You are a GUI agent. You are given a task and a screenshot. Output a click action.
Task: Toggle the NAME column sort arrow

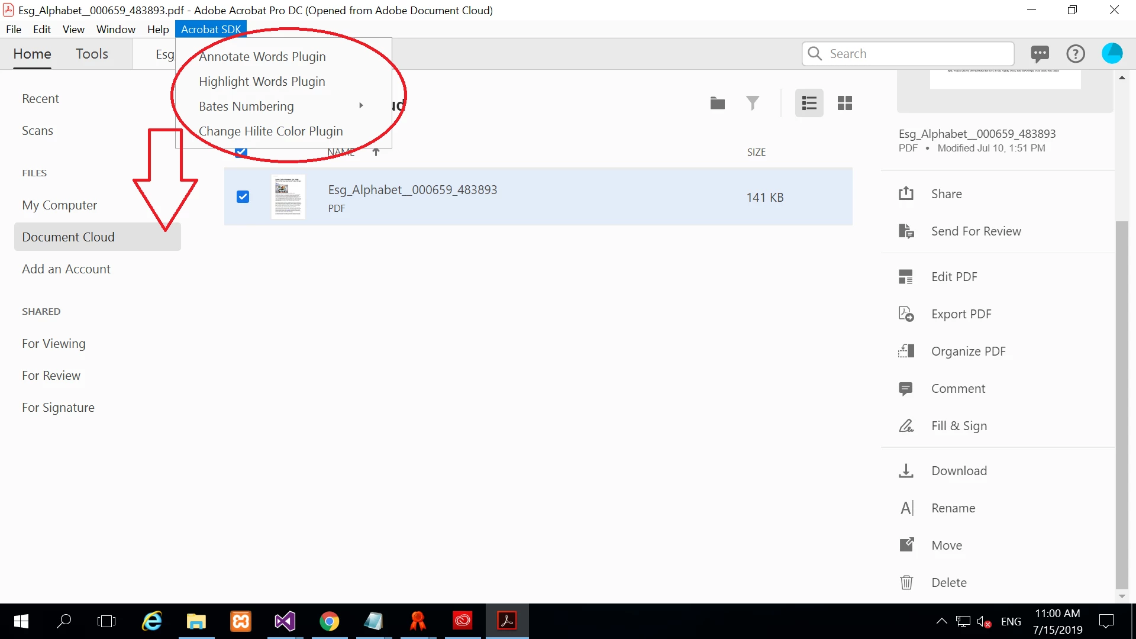coord(376,153)
